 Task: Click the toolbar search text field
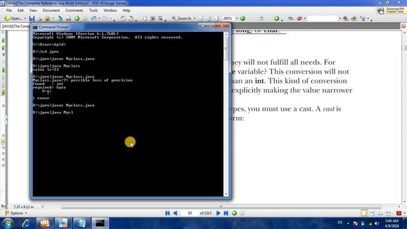(322, 18)
